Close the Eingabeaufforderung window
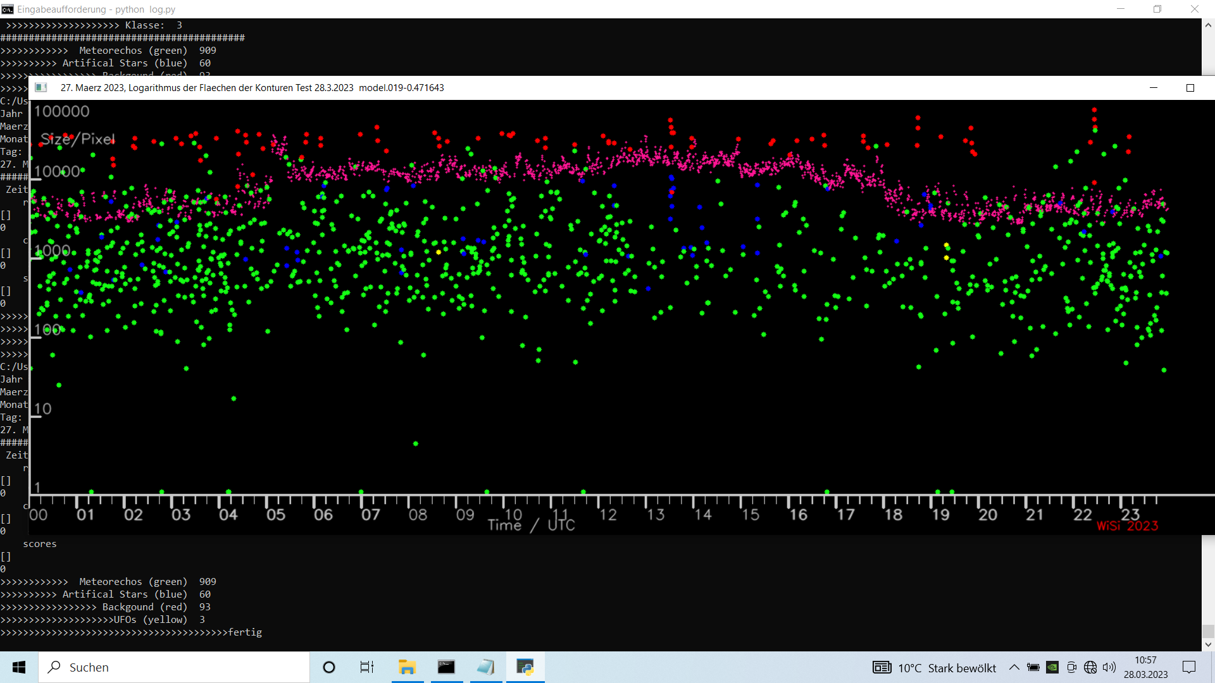This screenshot has height=683, width=1215. (1195, 9)
